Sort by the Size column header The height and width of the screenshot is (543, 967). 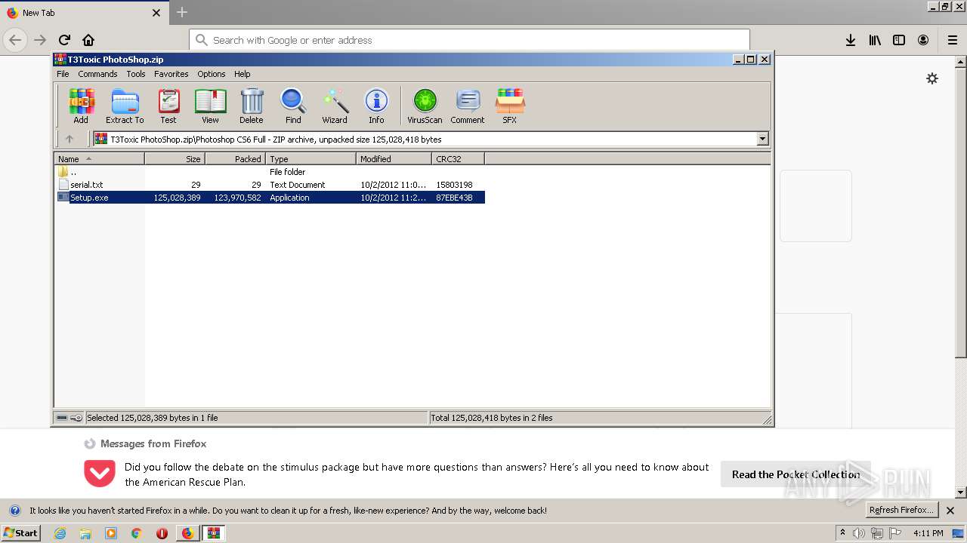click(175, 159)
